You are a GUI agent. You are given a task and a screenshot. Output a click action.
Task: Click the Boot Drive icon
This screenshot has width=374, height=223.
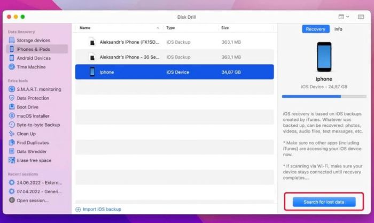[x=12, y=107]
